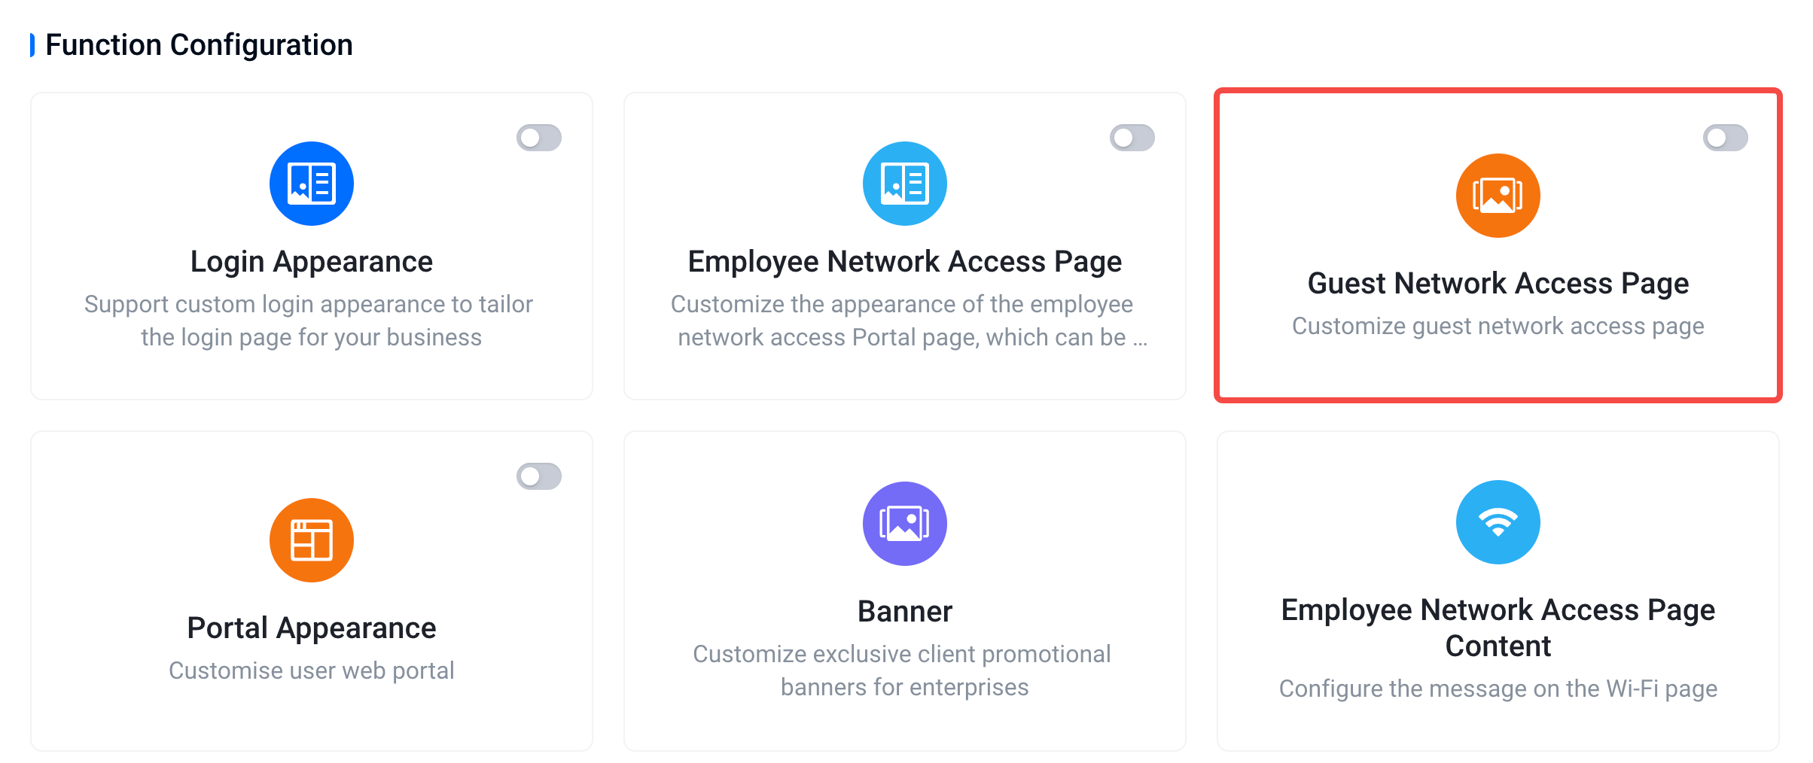This screenshot has height=763, width=1813.
Task: Open the Banner card title
Action: click(x=905, y=611)
